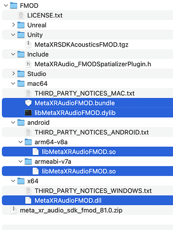The image size is (173, 230).
Task: Click the LICENSE.txt document icon
Action: tap(21, 15)
